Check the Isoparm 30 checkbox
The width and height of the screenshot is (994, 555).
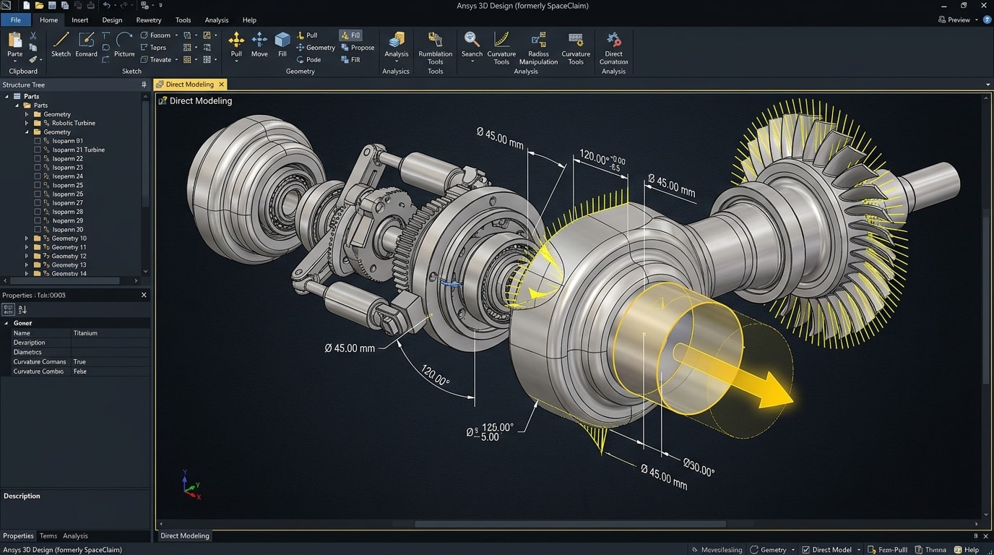pos(38,230)
